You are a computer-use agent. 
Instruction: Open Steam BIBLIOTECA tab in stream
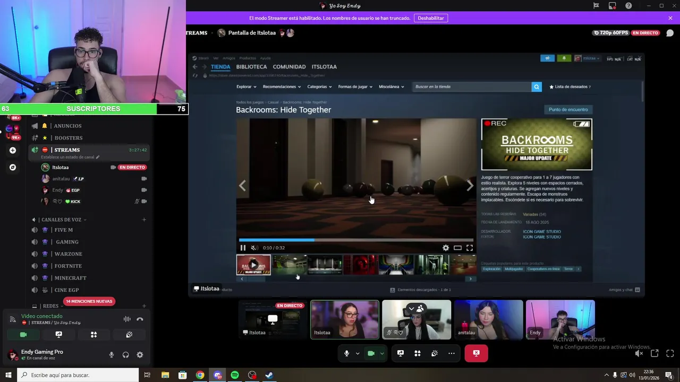pos(251,67)
